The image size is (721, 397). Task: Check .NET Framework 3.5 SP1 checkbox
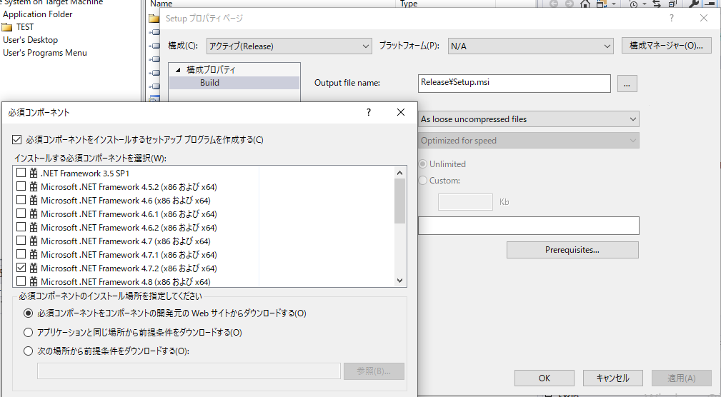tap(21, 173)
